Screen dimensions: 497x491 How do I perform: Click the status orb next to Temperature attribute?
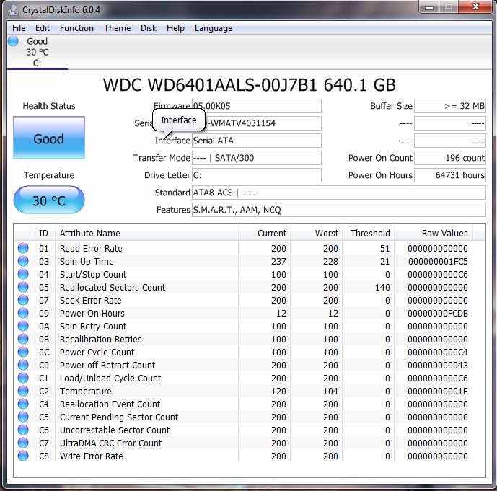pos(23,392)
